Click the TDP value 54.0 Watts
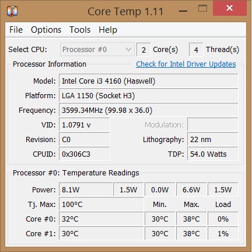This screenshot has height=252, width=252. click(x=213, y=154)
